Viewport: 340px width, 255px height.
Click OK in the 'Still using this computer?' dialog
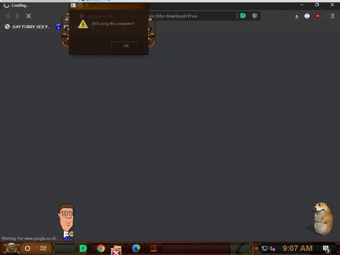pos(126,46)
